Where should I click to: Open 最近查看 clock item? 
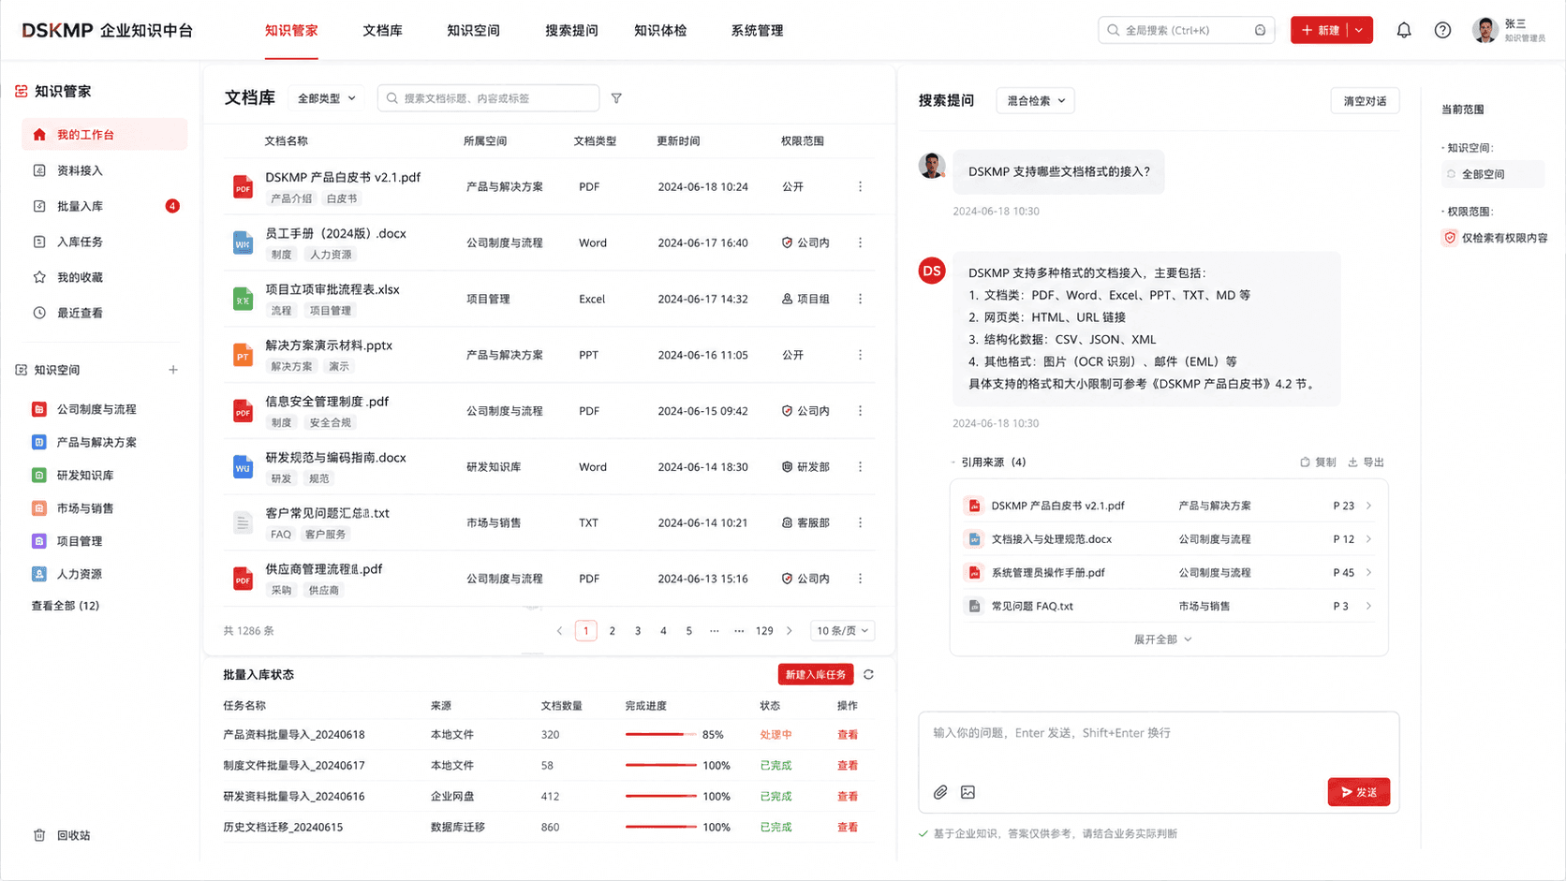click(x=67, y=313)
